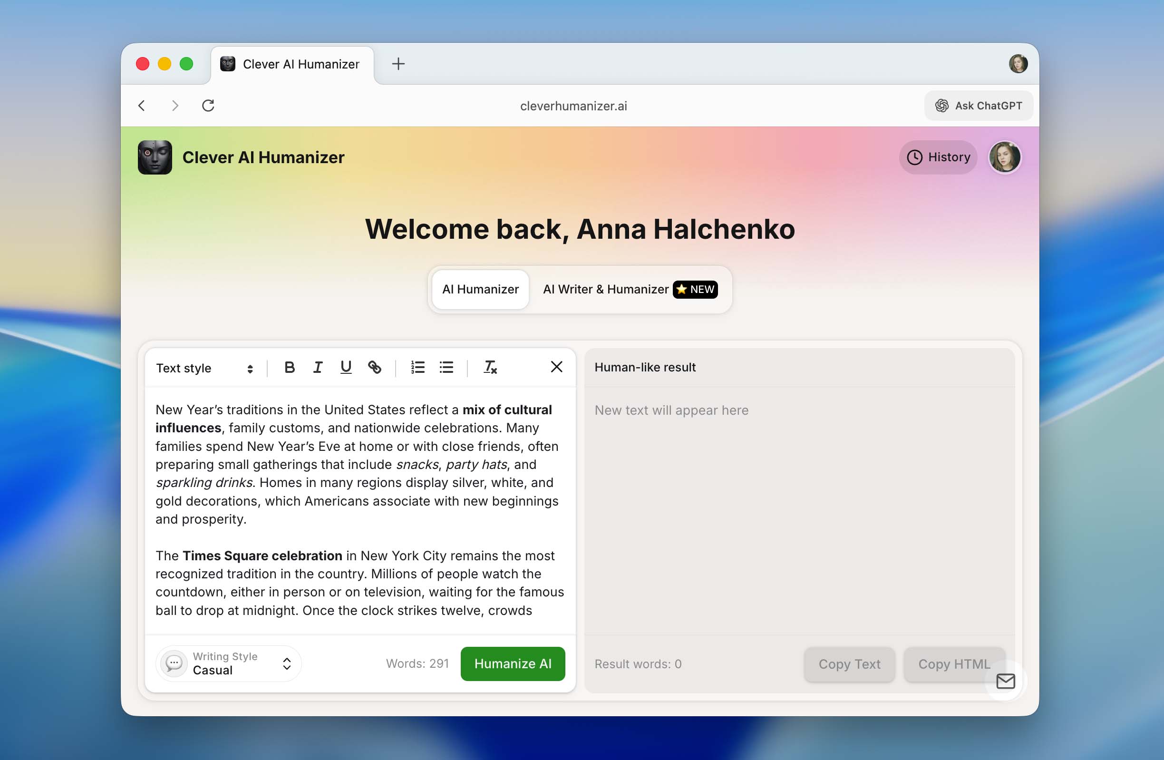Create a bulleted list
This screenshot has width=1164, height=760.
[x=446, y=367]
